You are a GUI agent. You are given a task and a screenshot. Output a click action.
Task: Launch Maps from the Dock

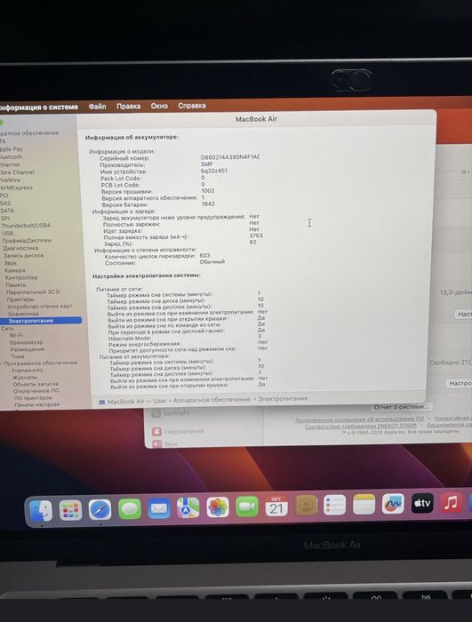click(x=188, y=507)
